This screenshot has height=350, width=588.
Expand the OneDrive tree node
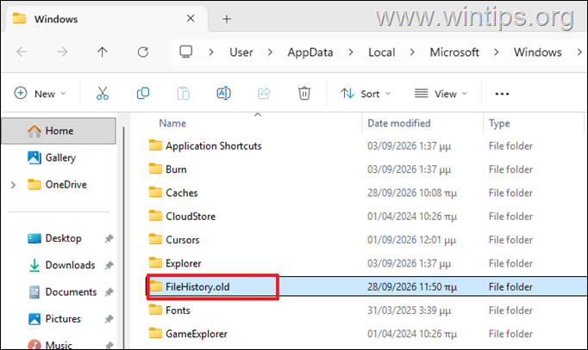pos(13,185)
